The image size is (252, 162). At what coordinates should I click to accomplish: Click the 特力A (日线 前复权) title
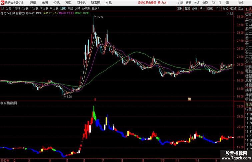(x=13, y=13)
